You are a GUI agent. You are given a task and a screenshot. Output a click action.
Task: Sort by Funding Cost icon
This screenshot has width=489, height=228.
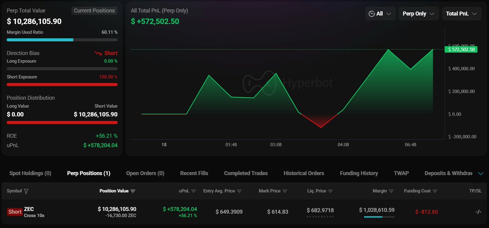pos(435,191)
